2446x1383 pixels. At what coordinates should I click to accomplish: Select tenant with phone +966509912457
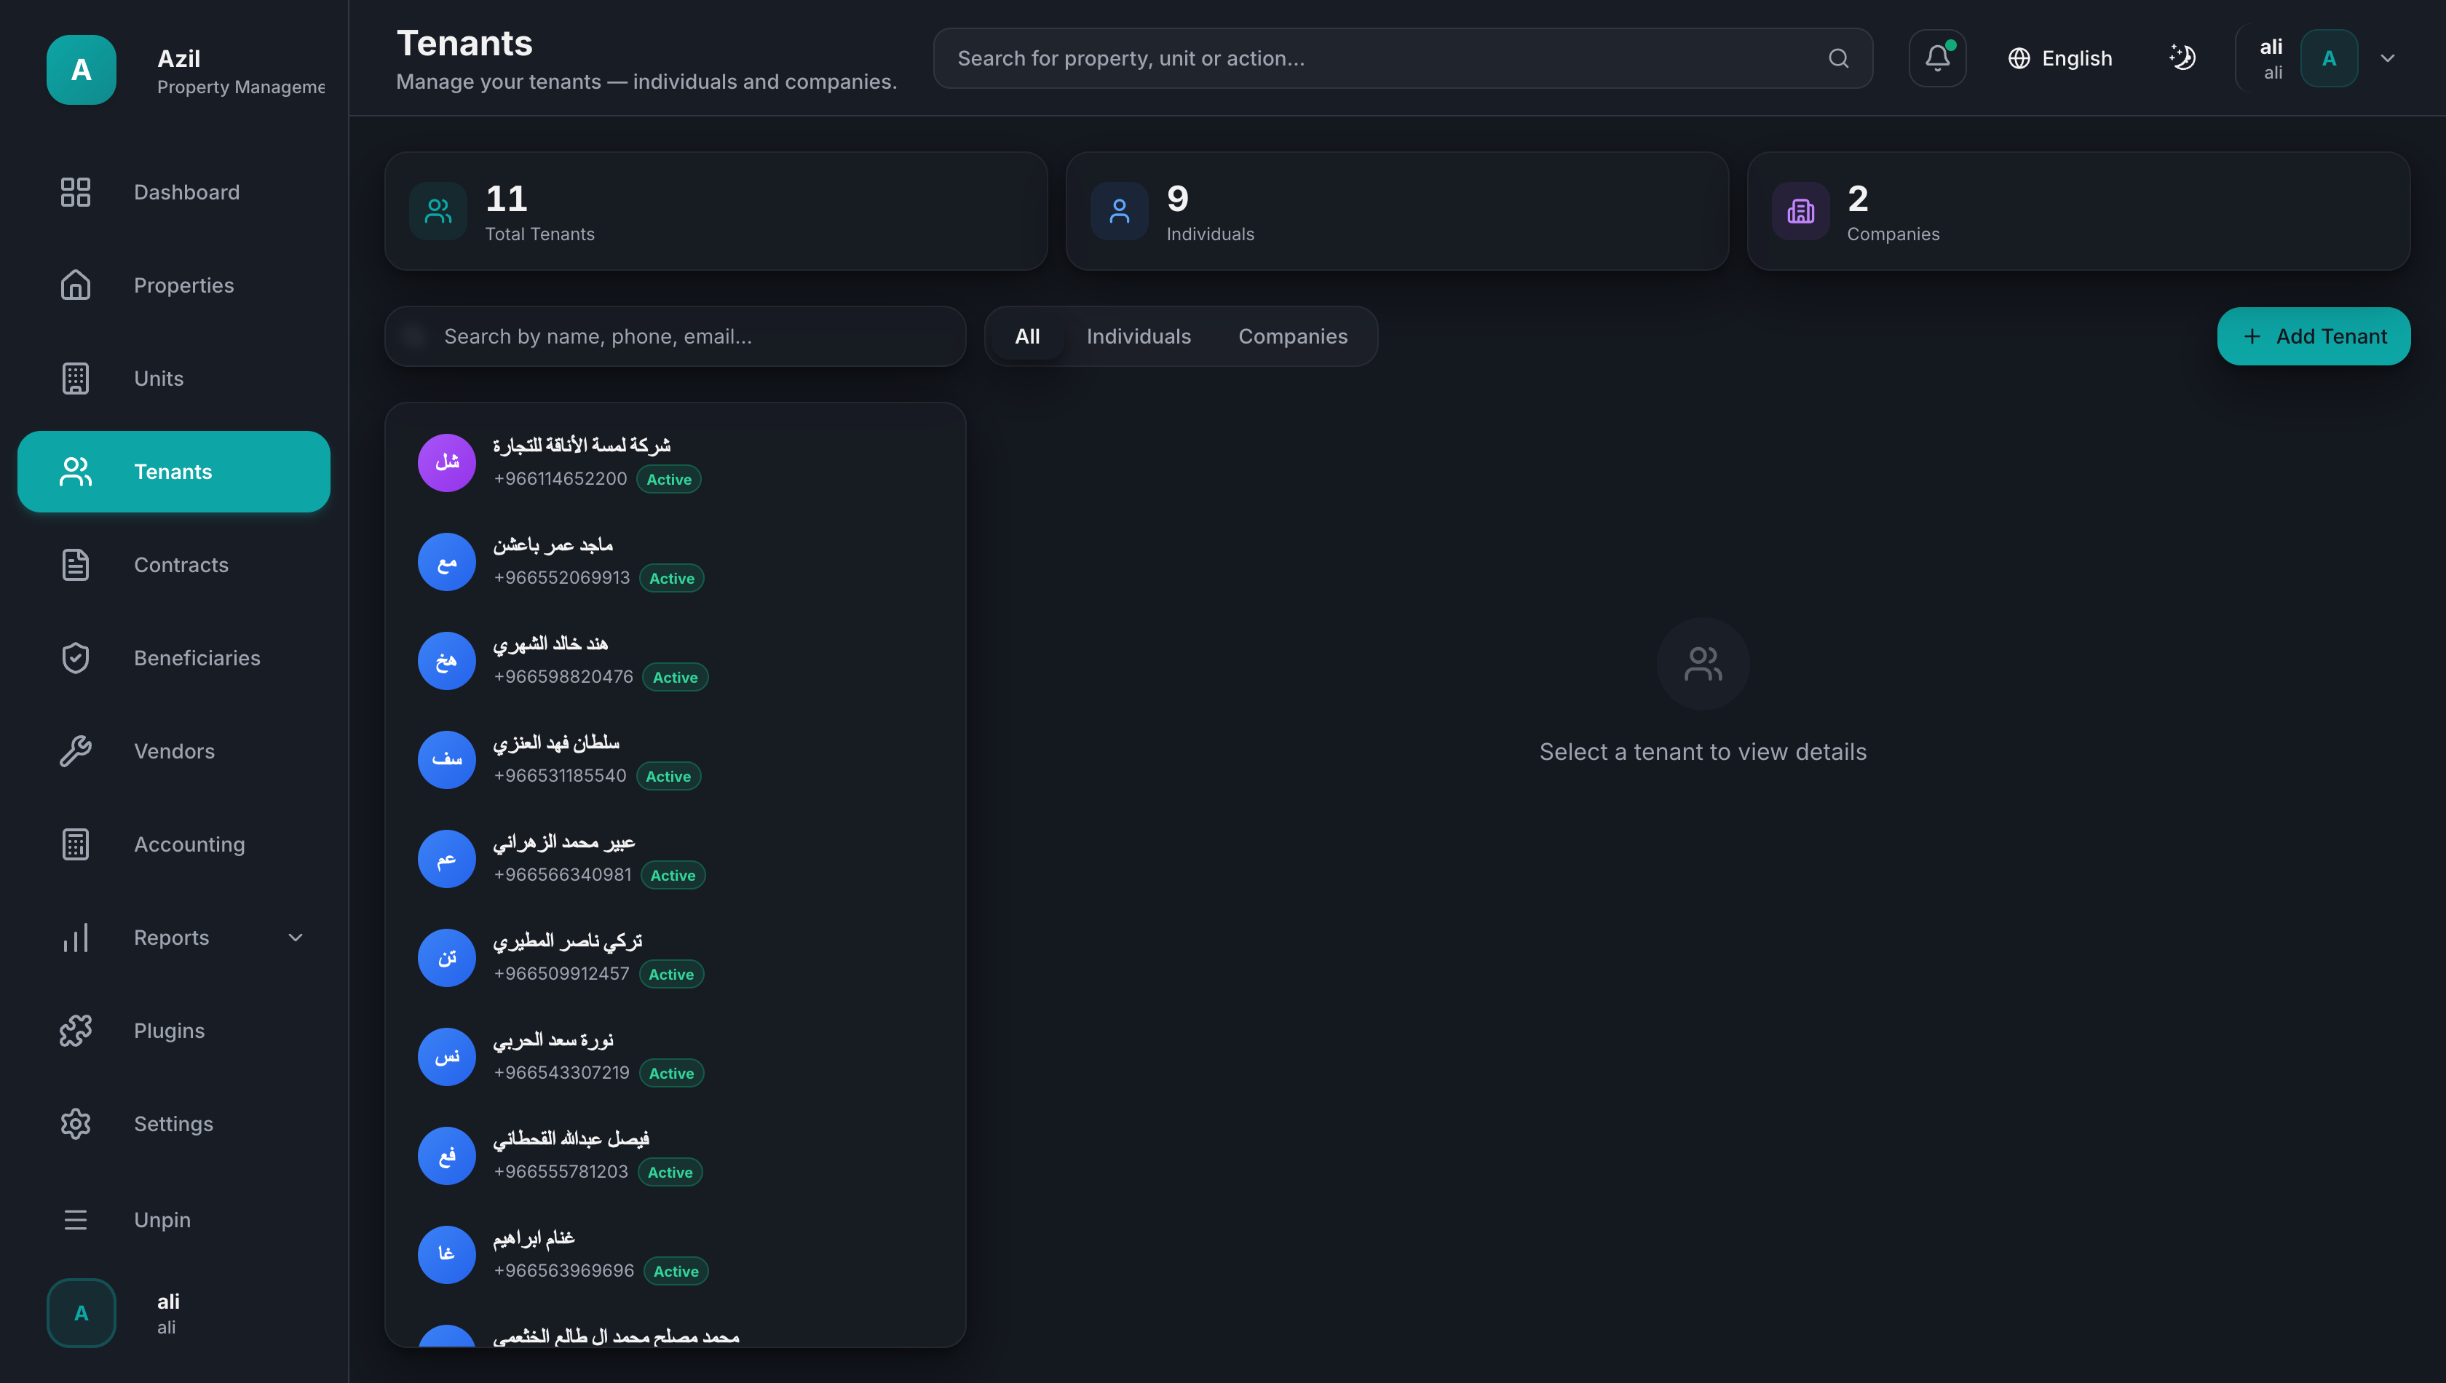pyautogui.click(x=676, y=957)
